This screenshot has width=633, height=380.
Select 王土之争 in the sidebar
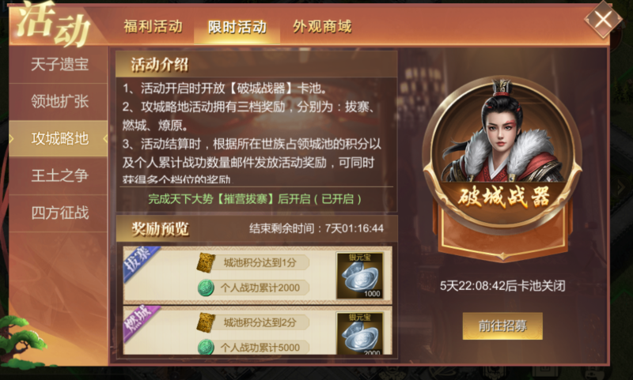[x=59, y=175]
